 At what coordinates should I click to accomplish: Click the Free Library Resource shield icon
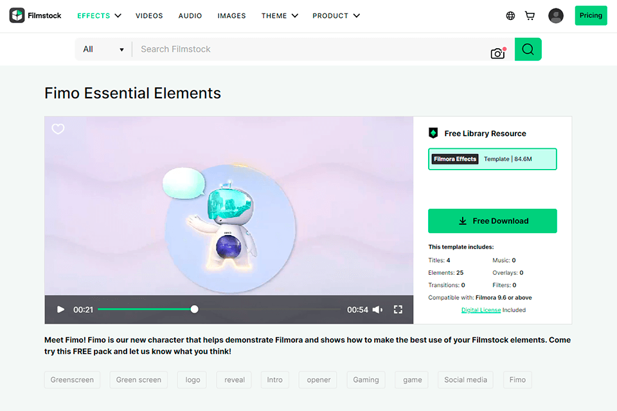tap(433, 134)
